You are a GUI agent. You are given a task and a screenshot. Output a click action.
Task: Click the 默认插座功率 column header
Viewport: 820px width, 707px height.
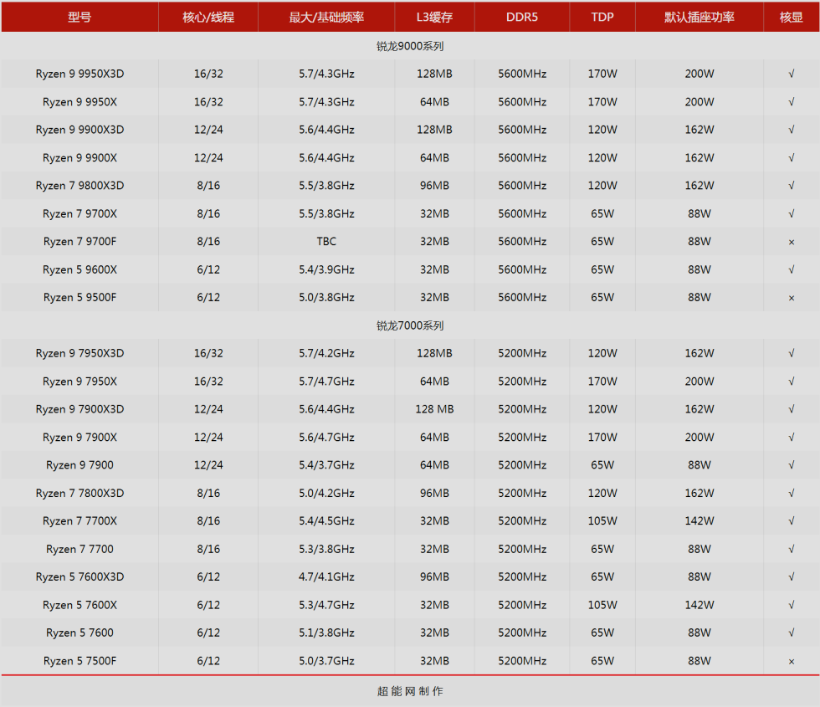pos(700,18)
